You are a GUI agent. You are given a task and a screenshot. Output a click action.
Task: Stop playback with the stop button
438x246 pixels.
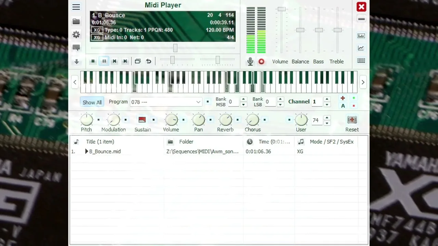click(93, 61)
